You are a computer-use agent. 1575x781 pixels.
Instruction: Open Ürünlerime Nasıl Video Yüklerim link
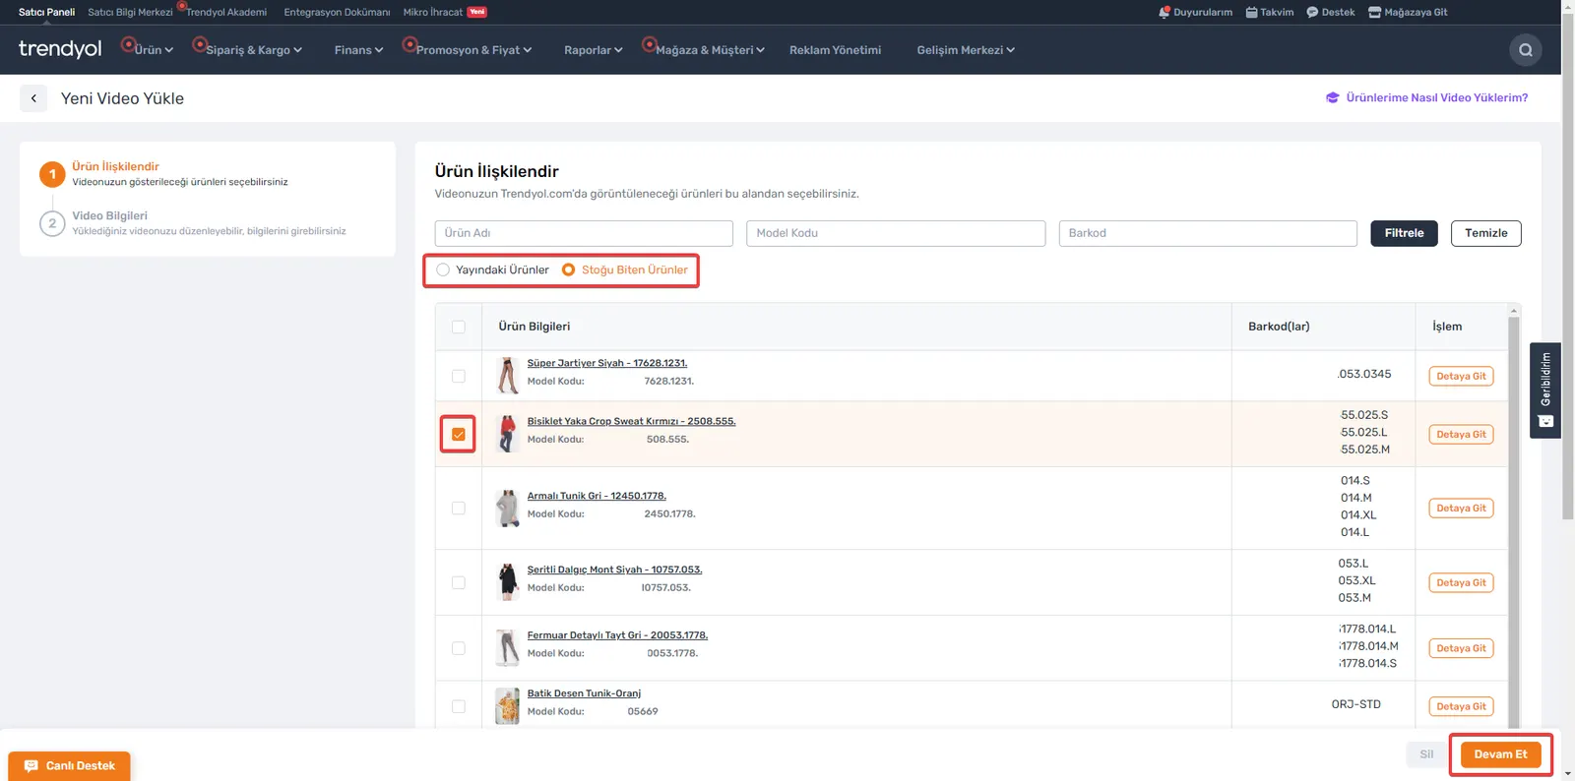(1436, 98)
